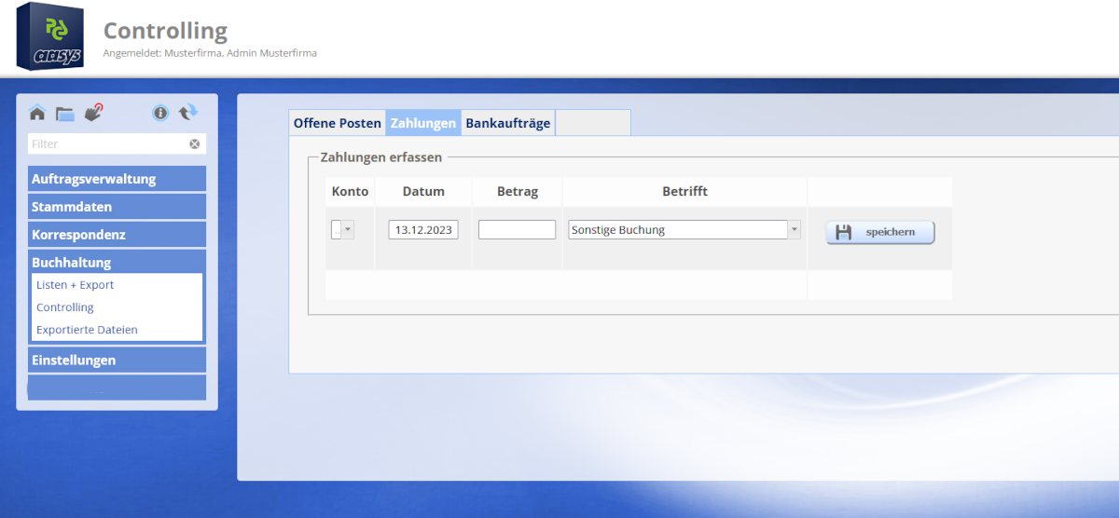The image size is (1119, 518).
Task: Select the Zahlungen tab
Action: [423, 123]
